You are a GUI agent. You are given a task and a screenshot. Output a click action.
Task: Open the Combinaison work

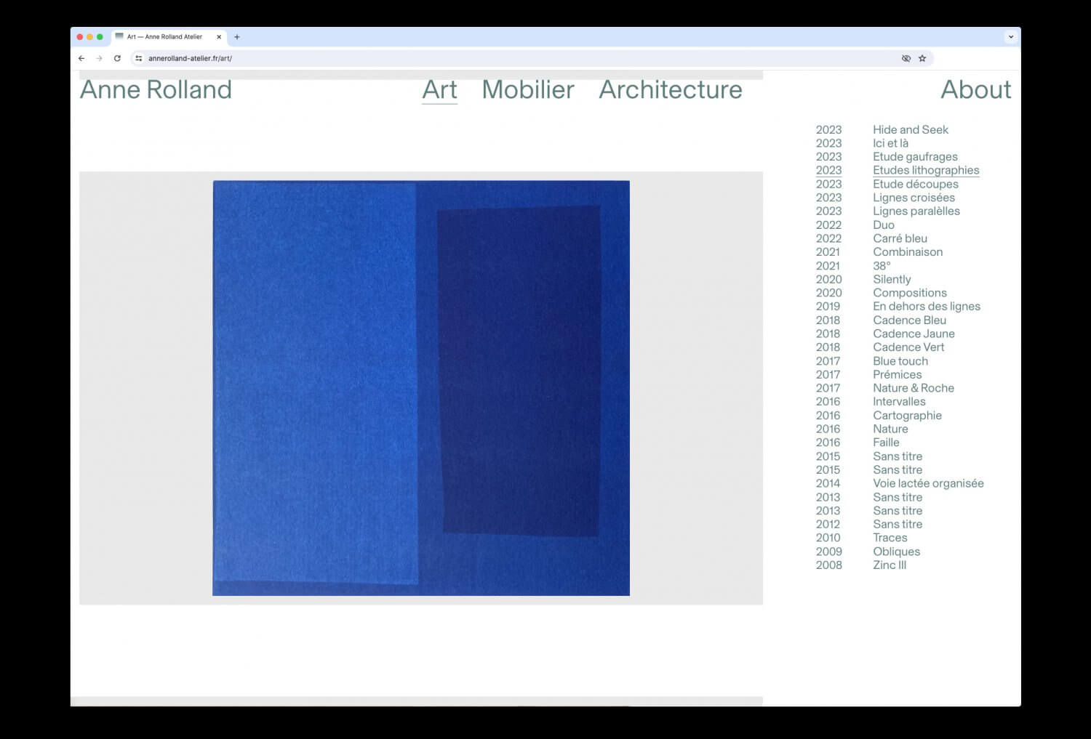[x=908, y=252]
